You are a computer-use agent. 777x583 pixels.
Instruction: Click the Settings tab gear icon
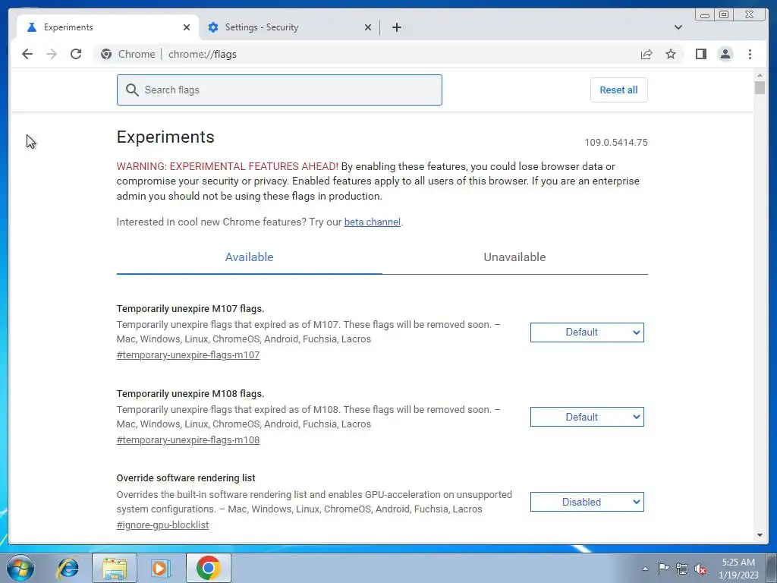(x=213, y=27)
